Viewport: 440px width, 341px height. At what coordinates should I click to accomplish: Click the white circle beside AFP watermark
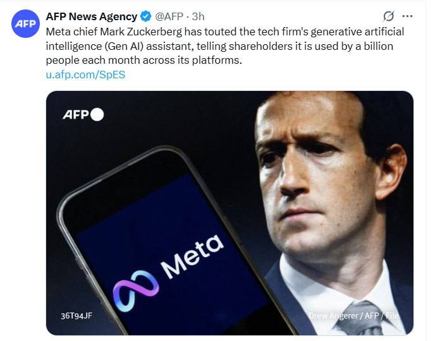coord(97,114)
